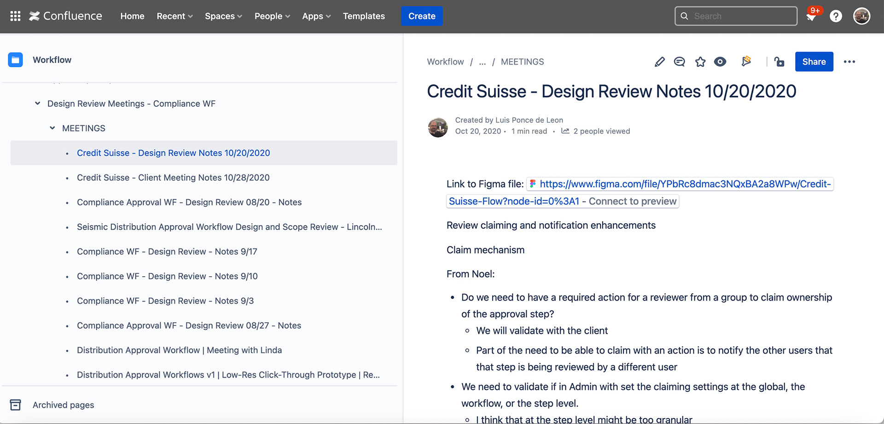The height and width of the screenshot is (424, 884).
Task: Click the search magnifier icon
Action: (x=685, y=16)
